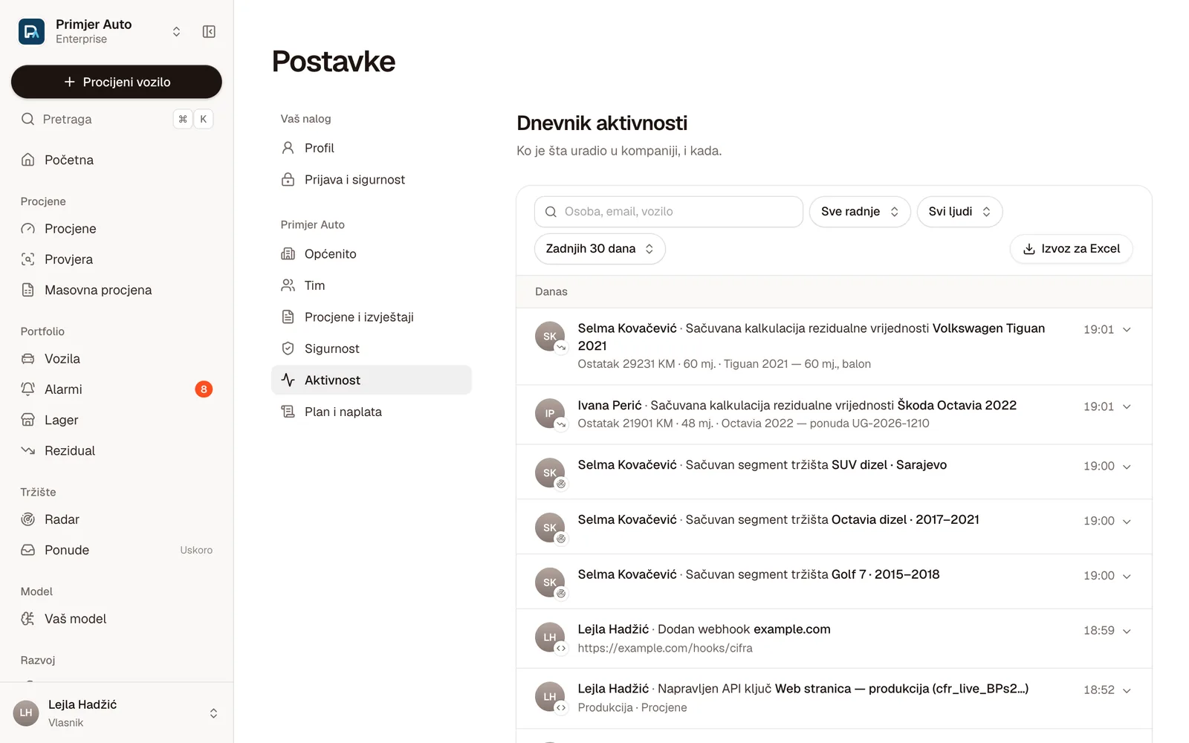Click the Sigurnost shield icon
Image resolution: width=1189 pixels, height=743 pixels.
[288, 348]
